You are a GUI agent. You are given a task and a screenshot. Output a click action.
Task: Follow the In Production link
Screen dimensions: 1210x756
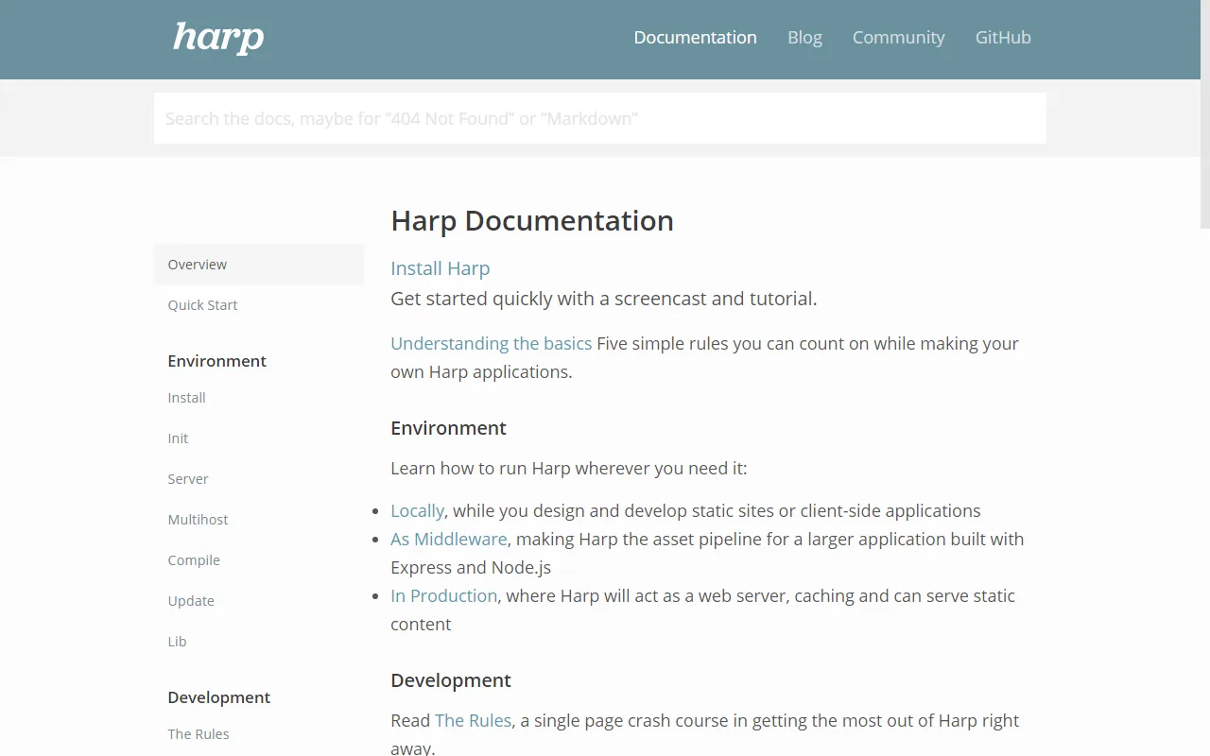444,596
